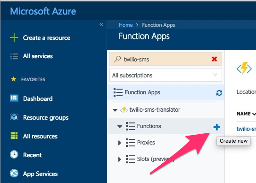Image resolution: width=256 pixels, height=183 pixels.
Task: Select the Resource groups cube icon
Action: click(14, 117)
